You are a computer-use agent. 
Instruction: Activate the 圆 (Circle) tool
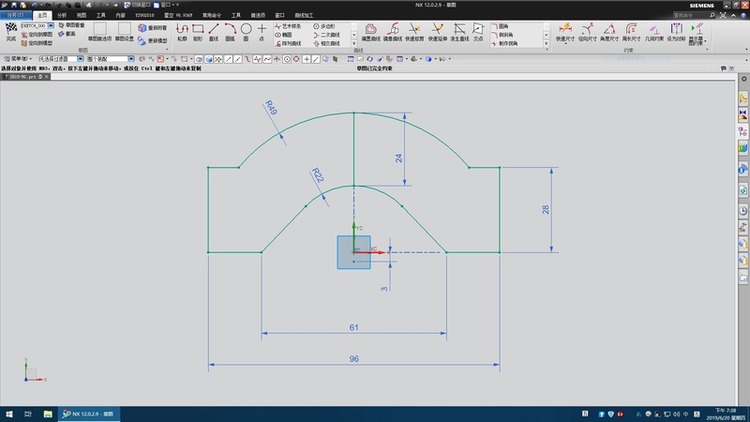pyautogui.click(x=246, y=31)
